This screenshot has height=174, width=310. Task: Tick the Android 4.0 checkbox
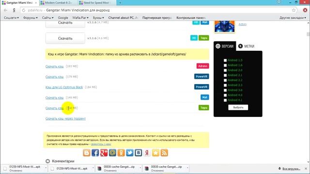[225, 95]
